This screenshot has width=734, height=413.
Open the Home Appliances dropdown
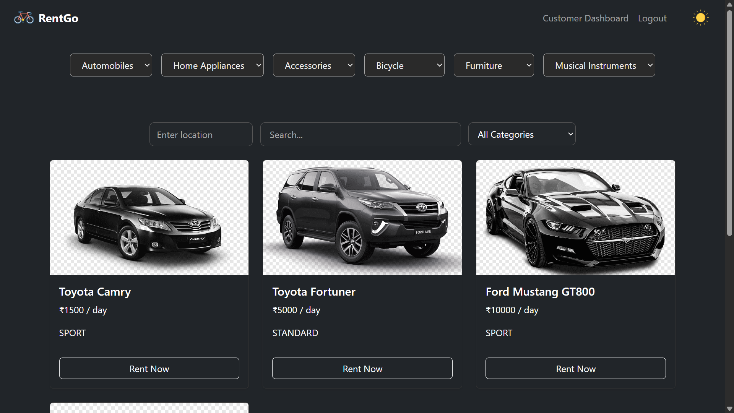pyautogui.click(x=212, y=65)
